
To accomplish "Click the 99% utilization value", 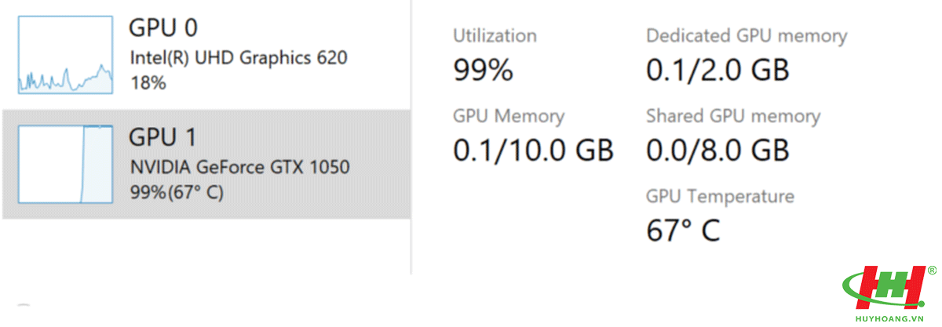I will pos(483,71).
